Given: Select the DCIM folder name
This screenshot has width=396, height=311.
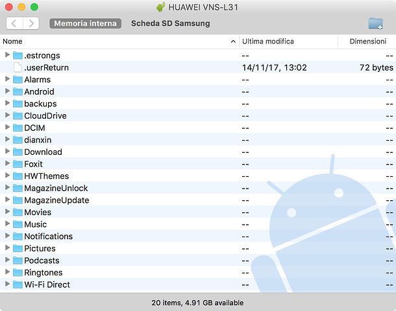Looking at the screenshot, I should coord(34,128).
